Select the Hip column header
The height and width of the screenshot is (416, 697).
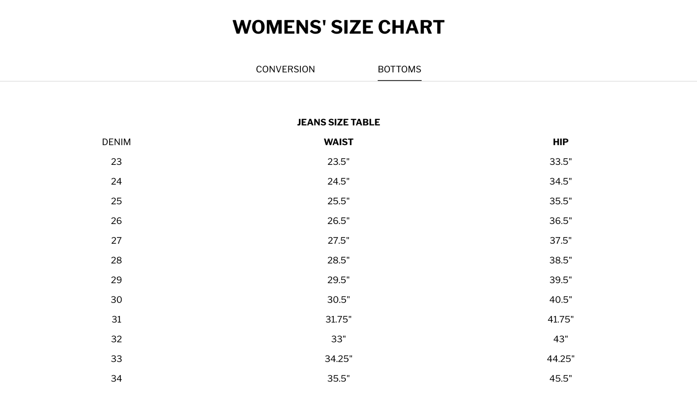pyautogui.click(x=560, y=142)
